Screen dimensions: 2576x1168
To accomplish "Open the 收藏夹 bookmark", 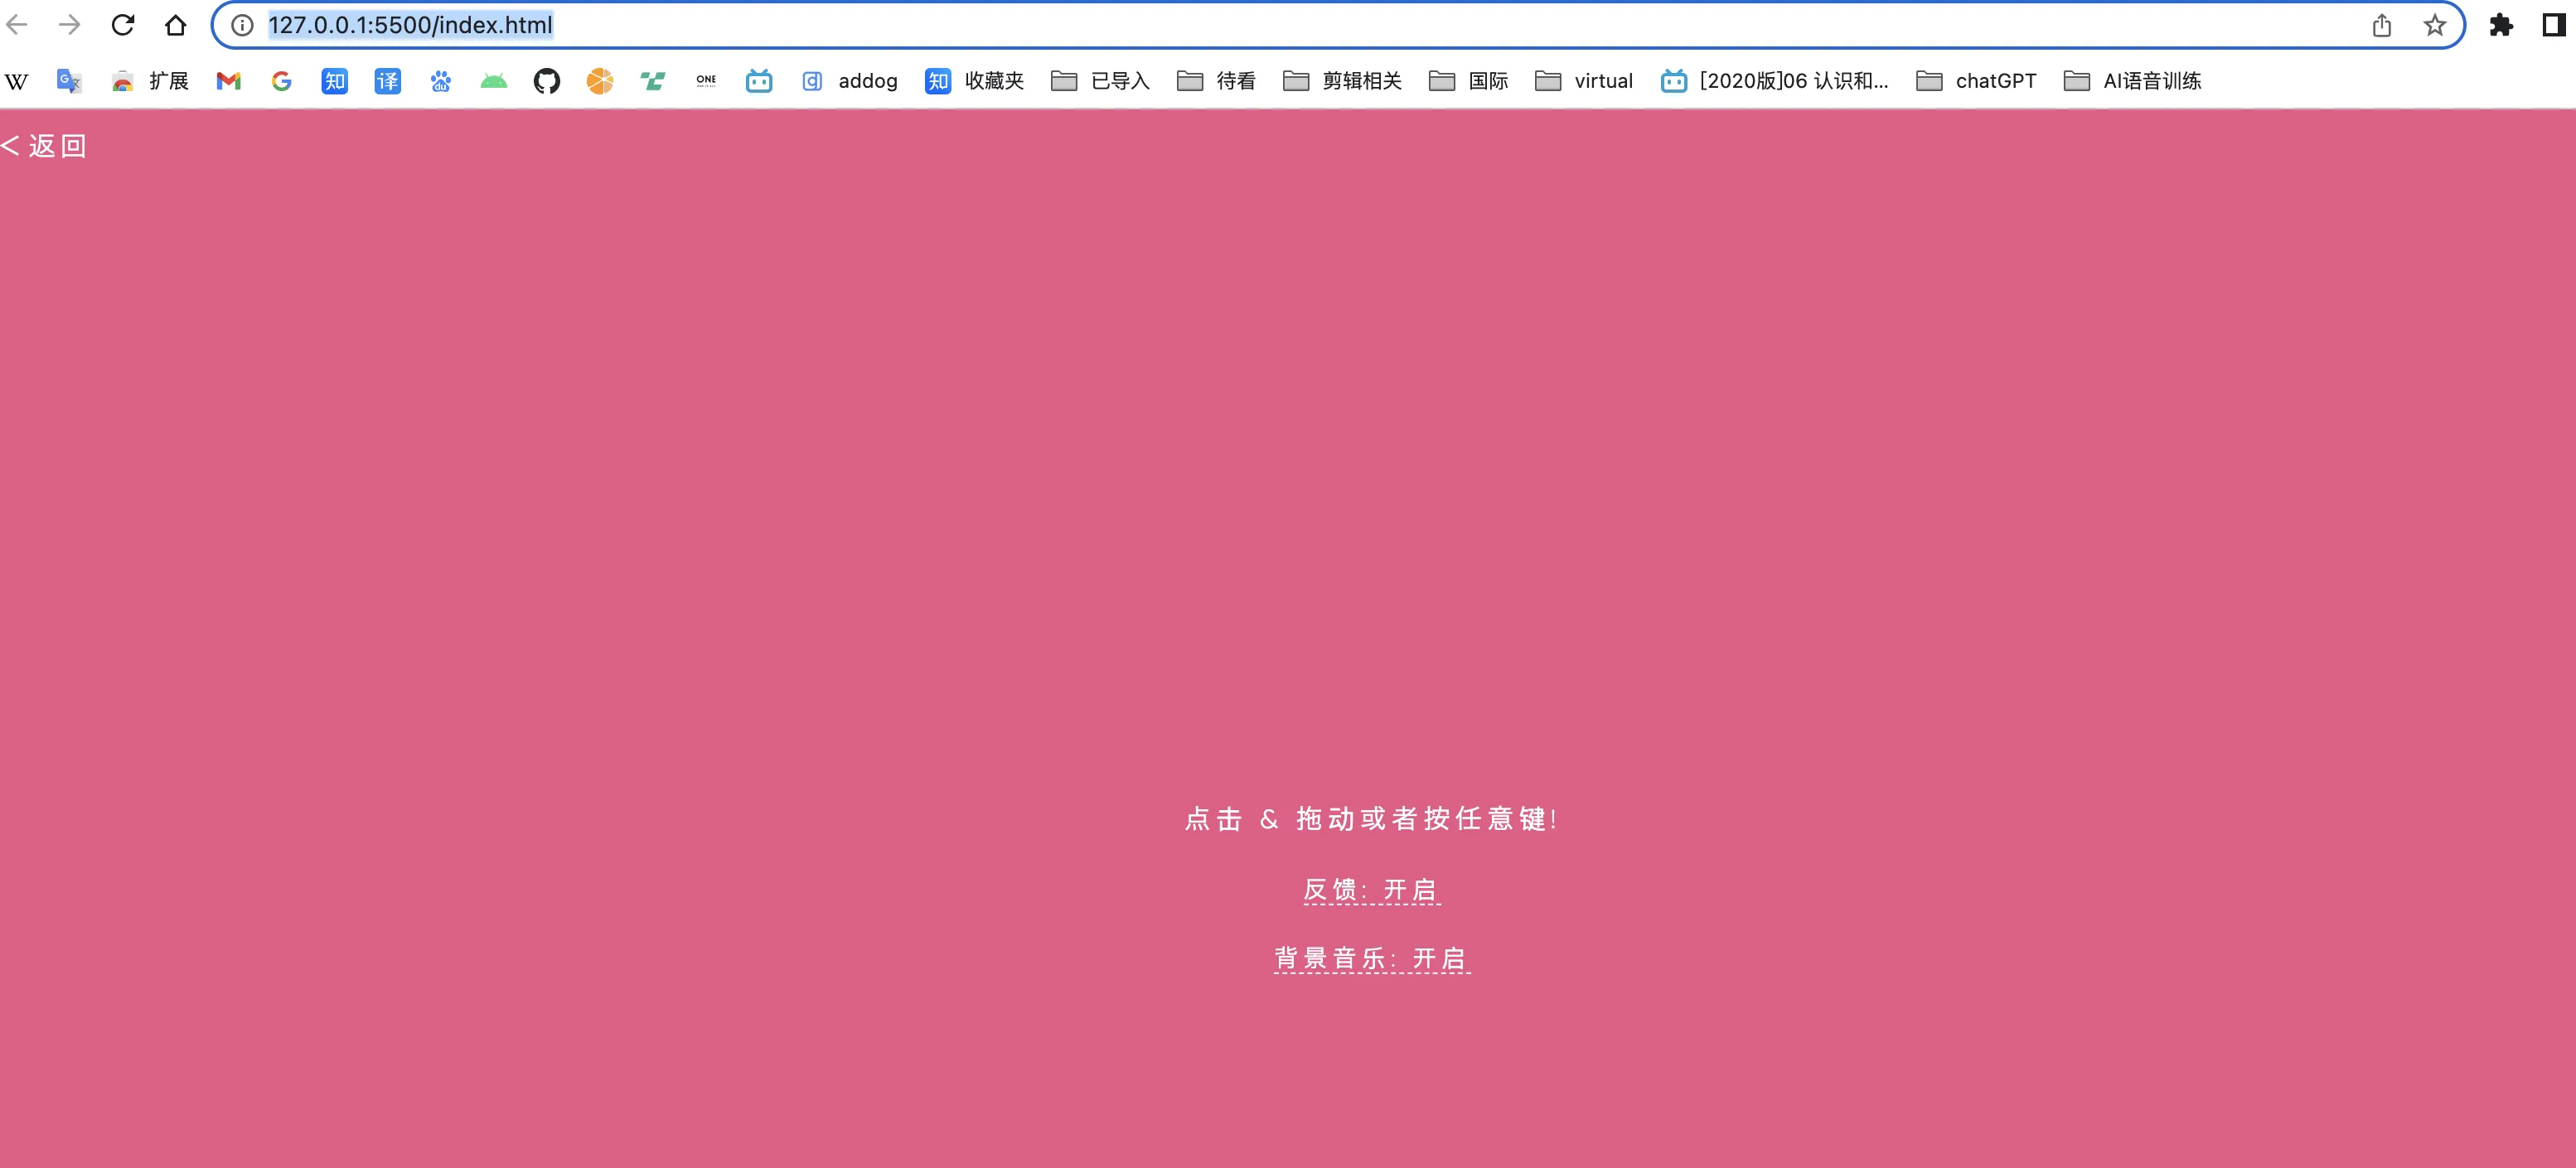I will 975,81.
